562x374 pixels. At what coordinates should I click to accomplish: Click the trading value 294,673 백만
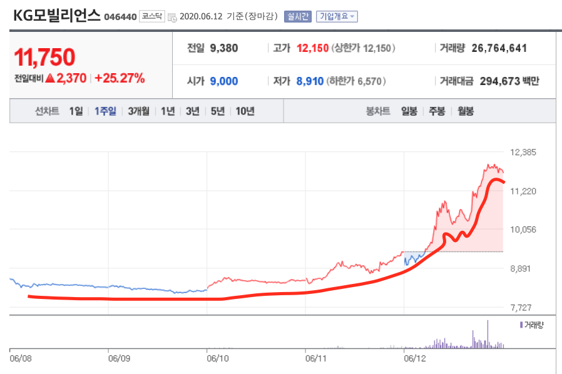coord(509,81)
